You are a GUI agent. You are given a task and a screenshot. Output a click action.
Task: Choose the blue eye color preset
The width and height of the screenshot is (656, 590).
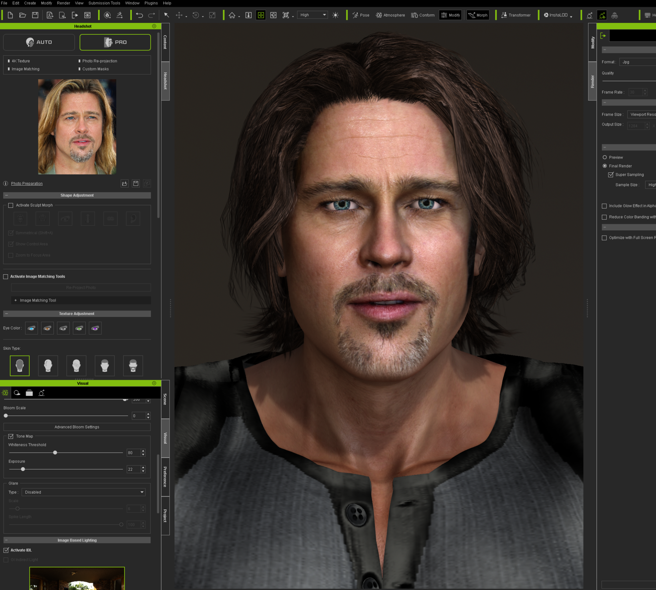(31, 328)
